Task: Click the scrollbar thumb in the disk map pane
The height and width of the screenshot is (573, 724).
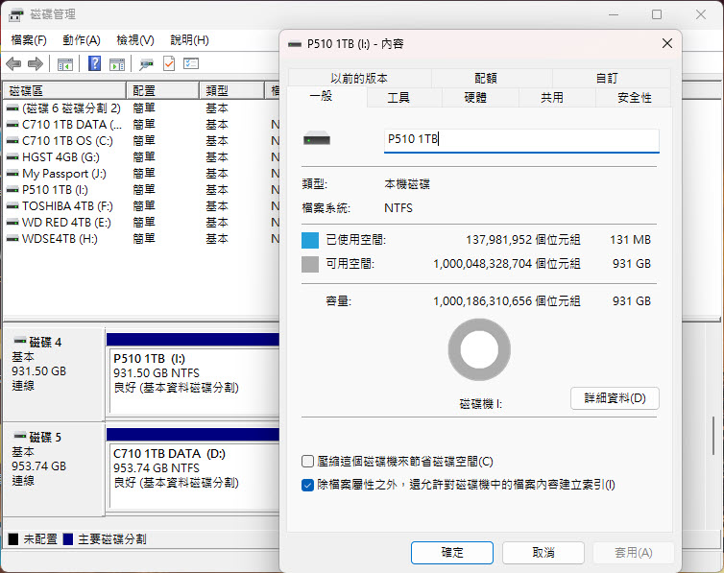Action: point(713,436)
